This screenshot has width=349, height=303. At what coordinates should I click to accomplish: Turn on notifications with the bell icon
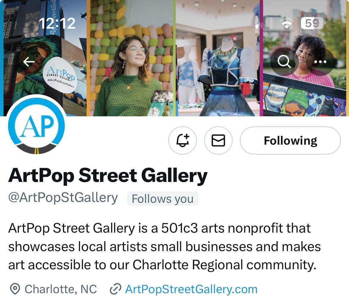(183, 140)
